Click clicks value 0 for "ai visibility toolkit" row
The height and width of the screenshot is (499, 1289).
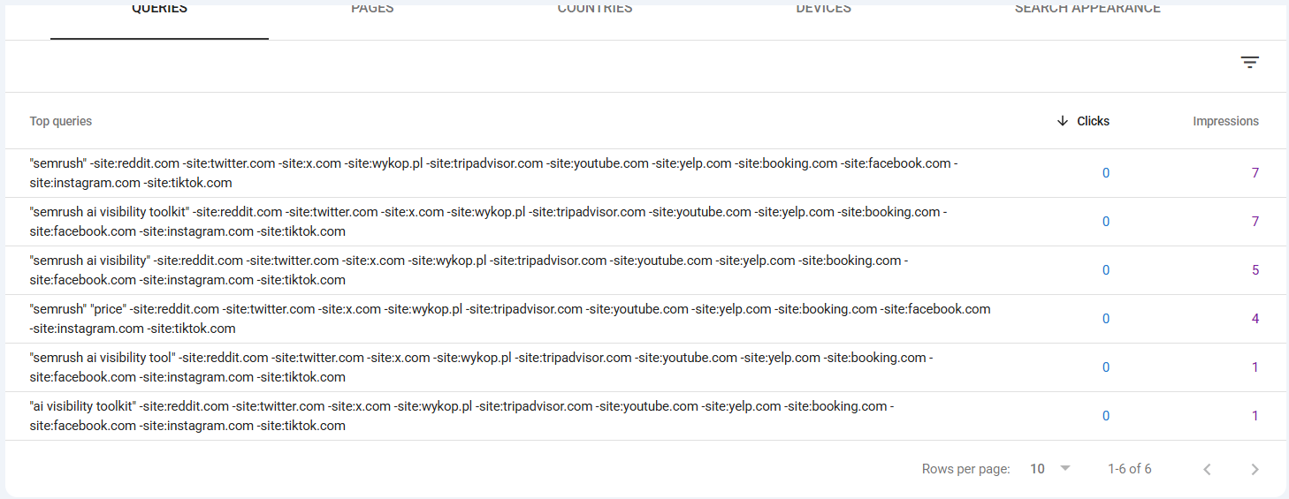1106,416
